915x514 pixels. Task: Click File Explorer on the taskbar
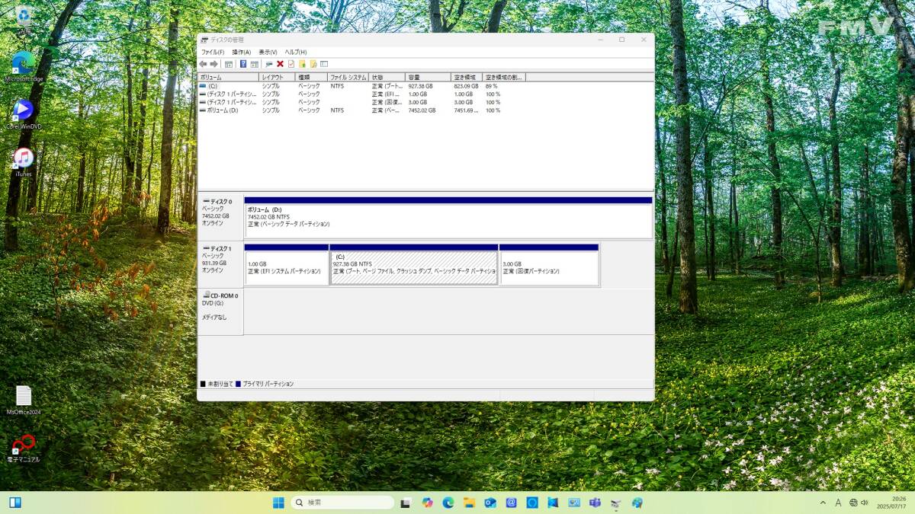pyautogui.click(x=469, y=503)
